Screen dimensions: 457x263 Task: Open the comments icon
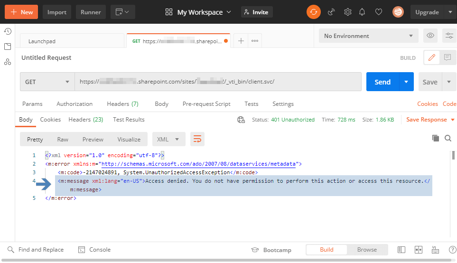(x=448, y=57)
